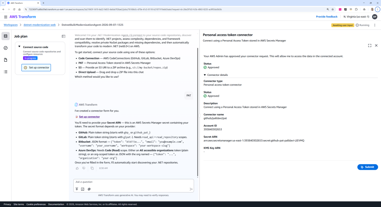Click thumbs down on the response
Viewport: 381px width, 207px height.
click(x=84, y=168)
